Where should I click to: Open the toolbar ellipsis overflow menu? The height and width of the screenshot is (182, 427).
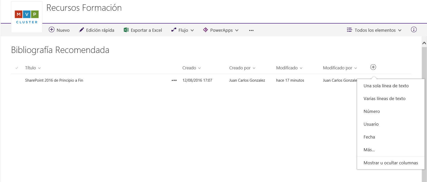point(251,30)
